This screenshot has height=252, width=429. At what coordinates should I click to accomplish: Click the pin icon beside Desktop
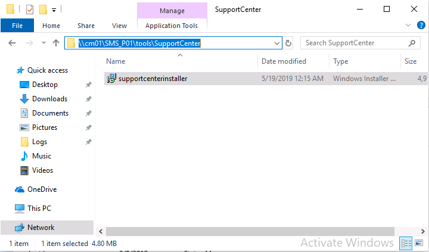click(x=88, y=85)
